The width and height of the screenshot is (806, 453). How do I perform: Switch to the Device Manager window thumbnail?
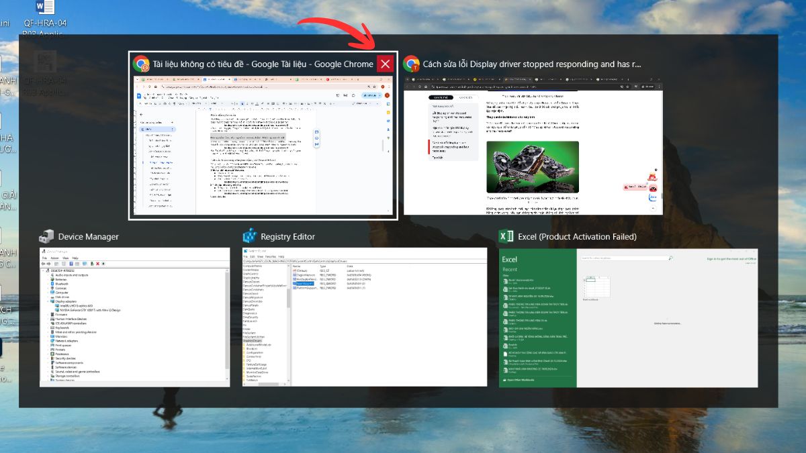click(x=135, y=317)
